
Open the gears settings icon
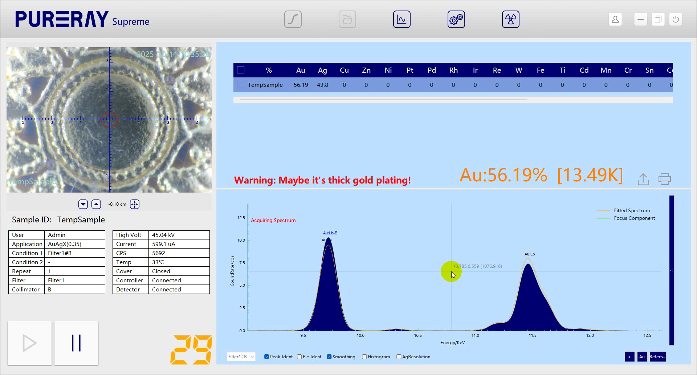[x=456, y=19]
